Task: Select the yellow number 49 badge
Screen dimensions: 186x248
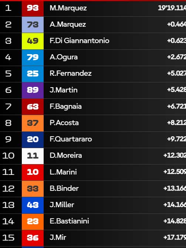Action: click(33, 41)
